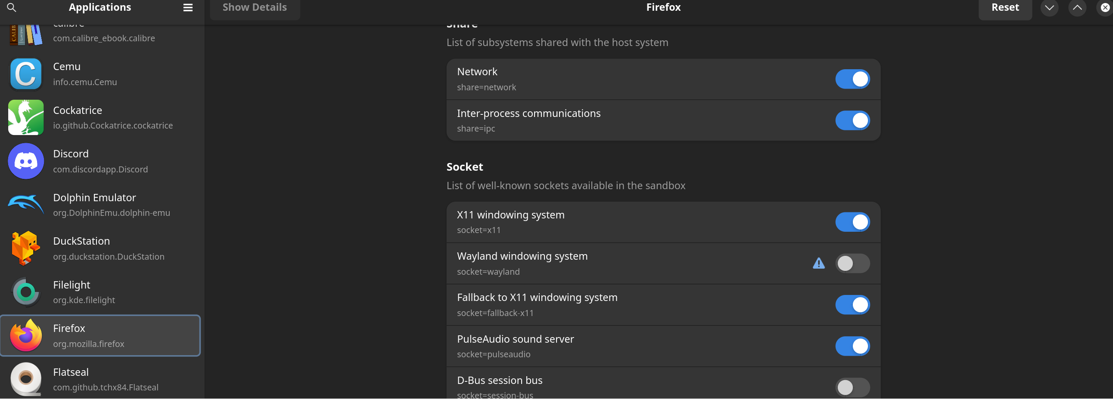The height and width of the screenshot is (399, 1113).
Task: Enable the D-Bus session bus toggle
Action: click(x=852, y=387)
